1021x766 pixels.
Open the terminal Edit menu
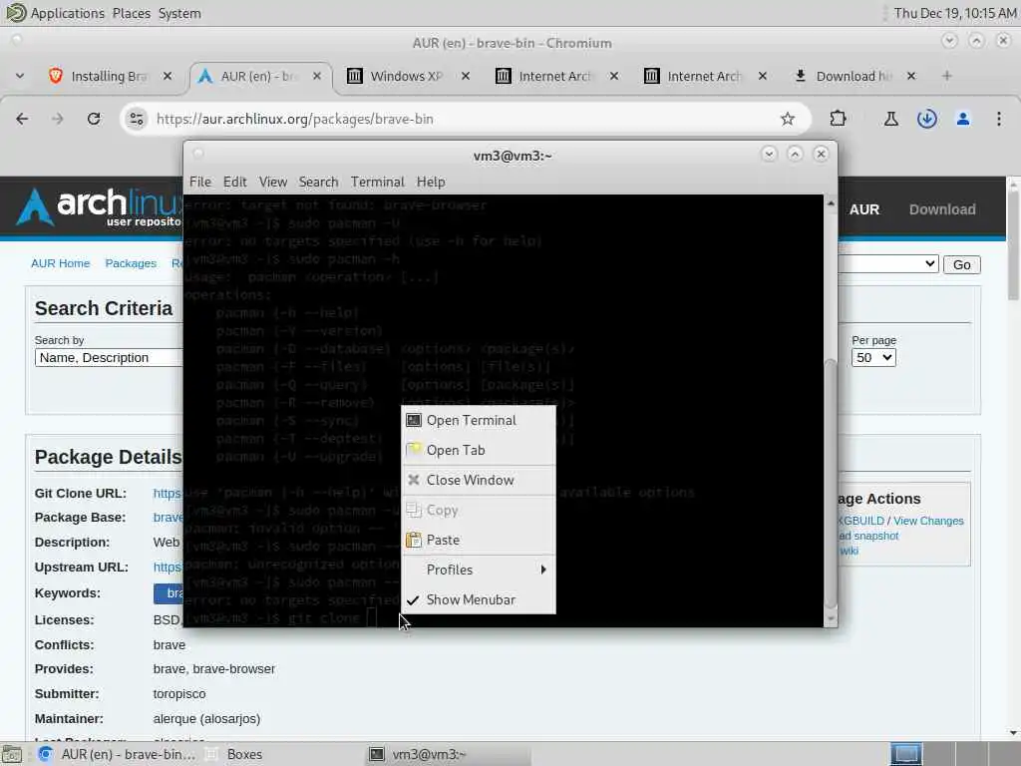point(234,182)
